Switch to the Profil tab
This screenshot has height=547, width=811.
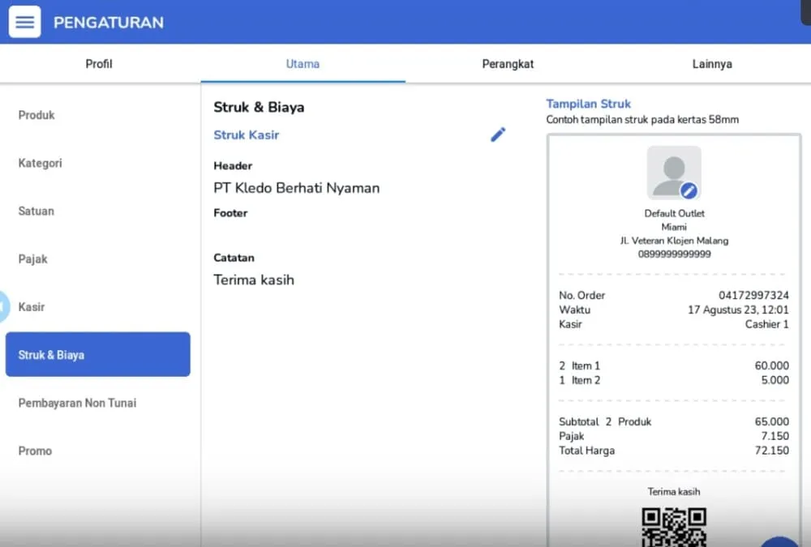point(99,64)
